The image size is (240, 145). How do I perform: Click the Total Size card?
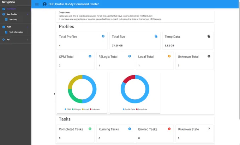[x=135, y=41]
